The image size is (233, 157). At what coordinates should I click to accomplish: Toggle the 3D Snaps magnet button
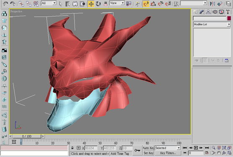click(x=146, y=4)
